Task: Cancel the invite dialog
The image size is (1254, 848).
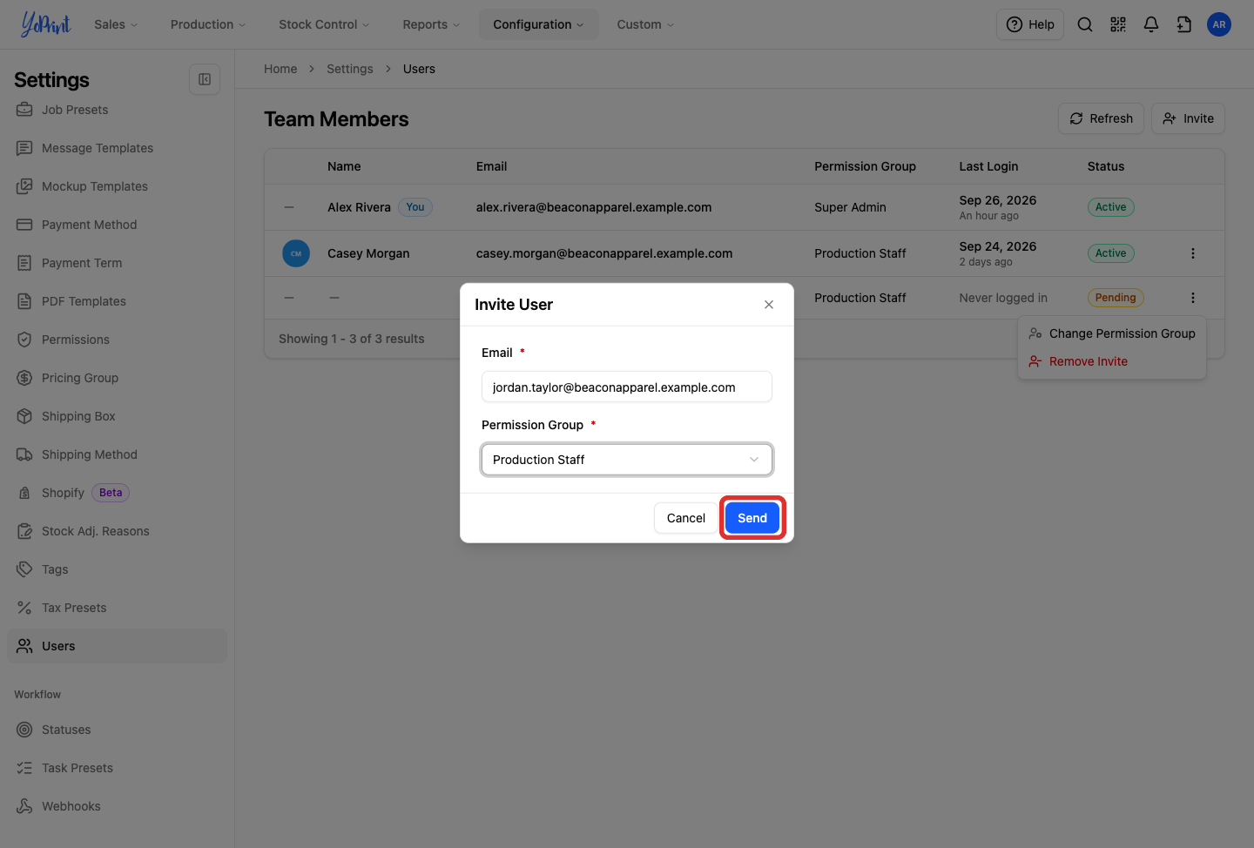Action: (686, 518)
